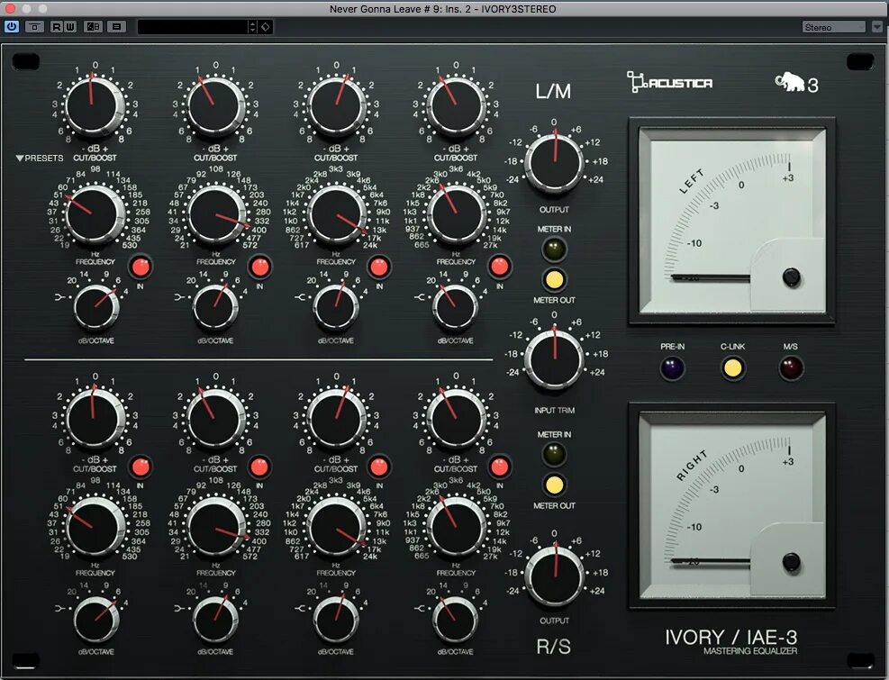Click R/S 19–530 Hz Frequency knob
Screen dimensions: 889x680
[94, 526]
